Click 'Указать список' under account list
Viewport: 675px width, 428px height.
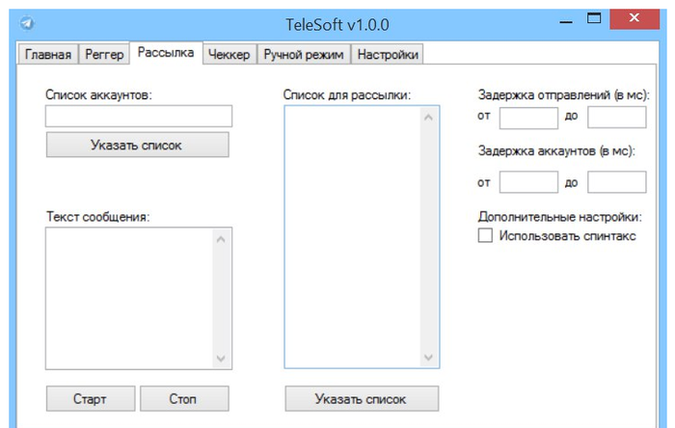[x=137, y=145]
